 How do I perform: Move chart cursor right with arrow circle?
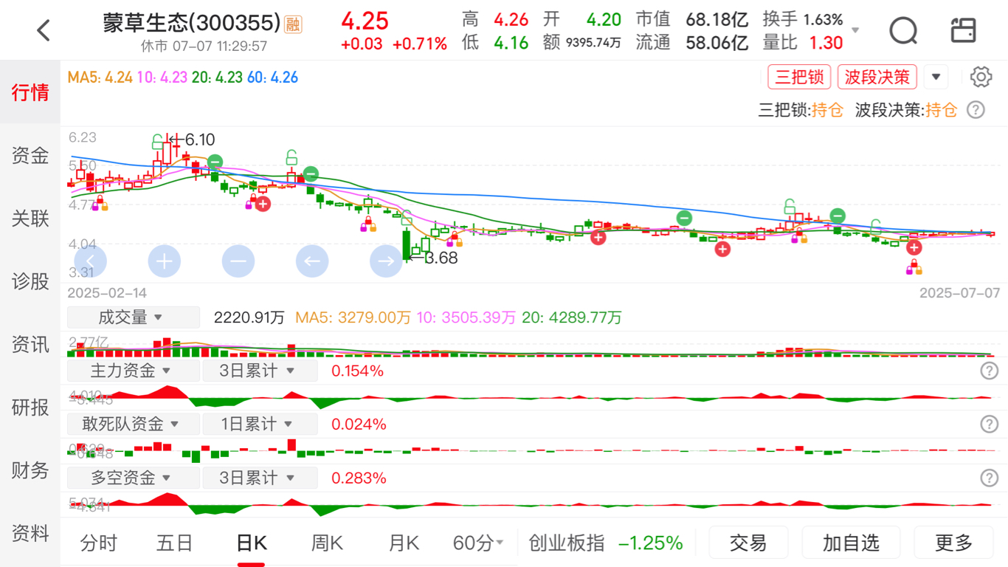click(x=386, y=261)
